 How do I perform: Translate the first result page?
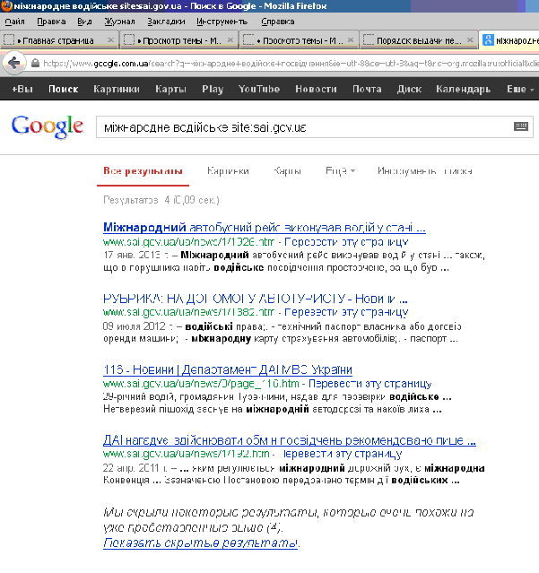pos(346,242)
